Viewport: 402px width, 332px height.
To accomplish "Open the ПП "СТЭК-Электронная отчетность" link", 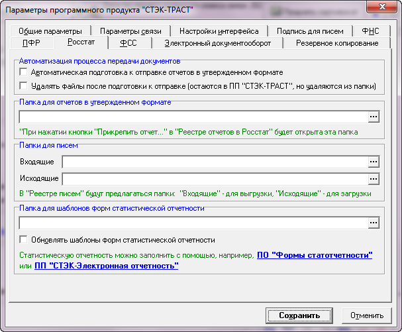I will tap(107, 266).
